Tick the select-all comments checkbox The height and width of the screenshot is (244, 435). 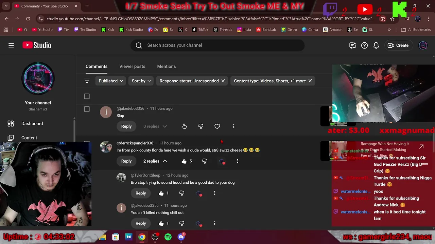click(87, 97)
